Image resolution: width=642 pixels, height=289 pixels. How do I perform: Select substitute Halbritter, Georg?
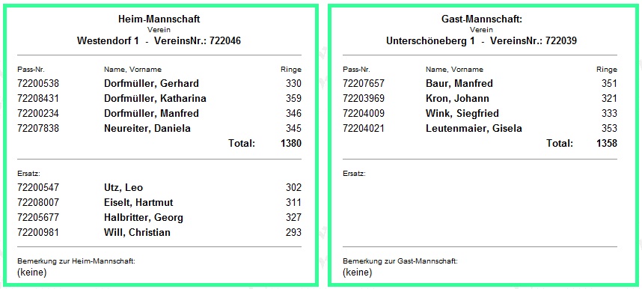(x=144, y=218)
